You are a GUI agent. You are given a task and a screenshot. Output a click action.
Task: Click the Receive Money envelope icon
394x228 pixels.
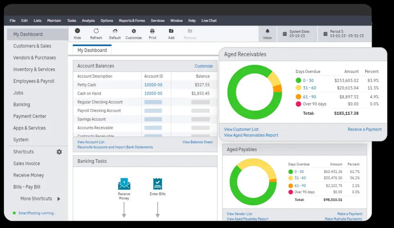click(124, 184)
